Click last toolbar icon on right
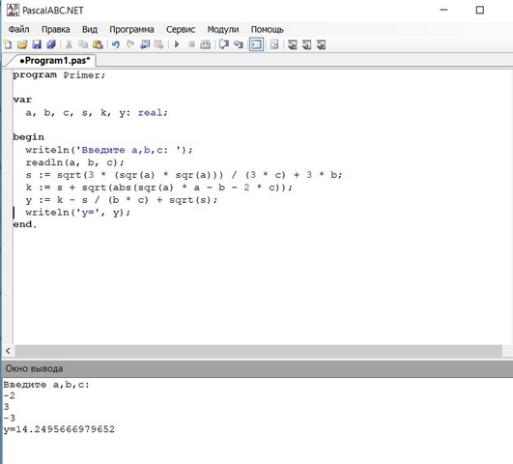This screenshot has height=464, width=513. coord(321,44)
